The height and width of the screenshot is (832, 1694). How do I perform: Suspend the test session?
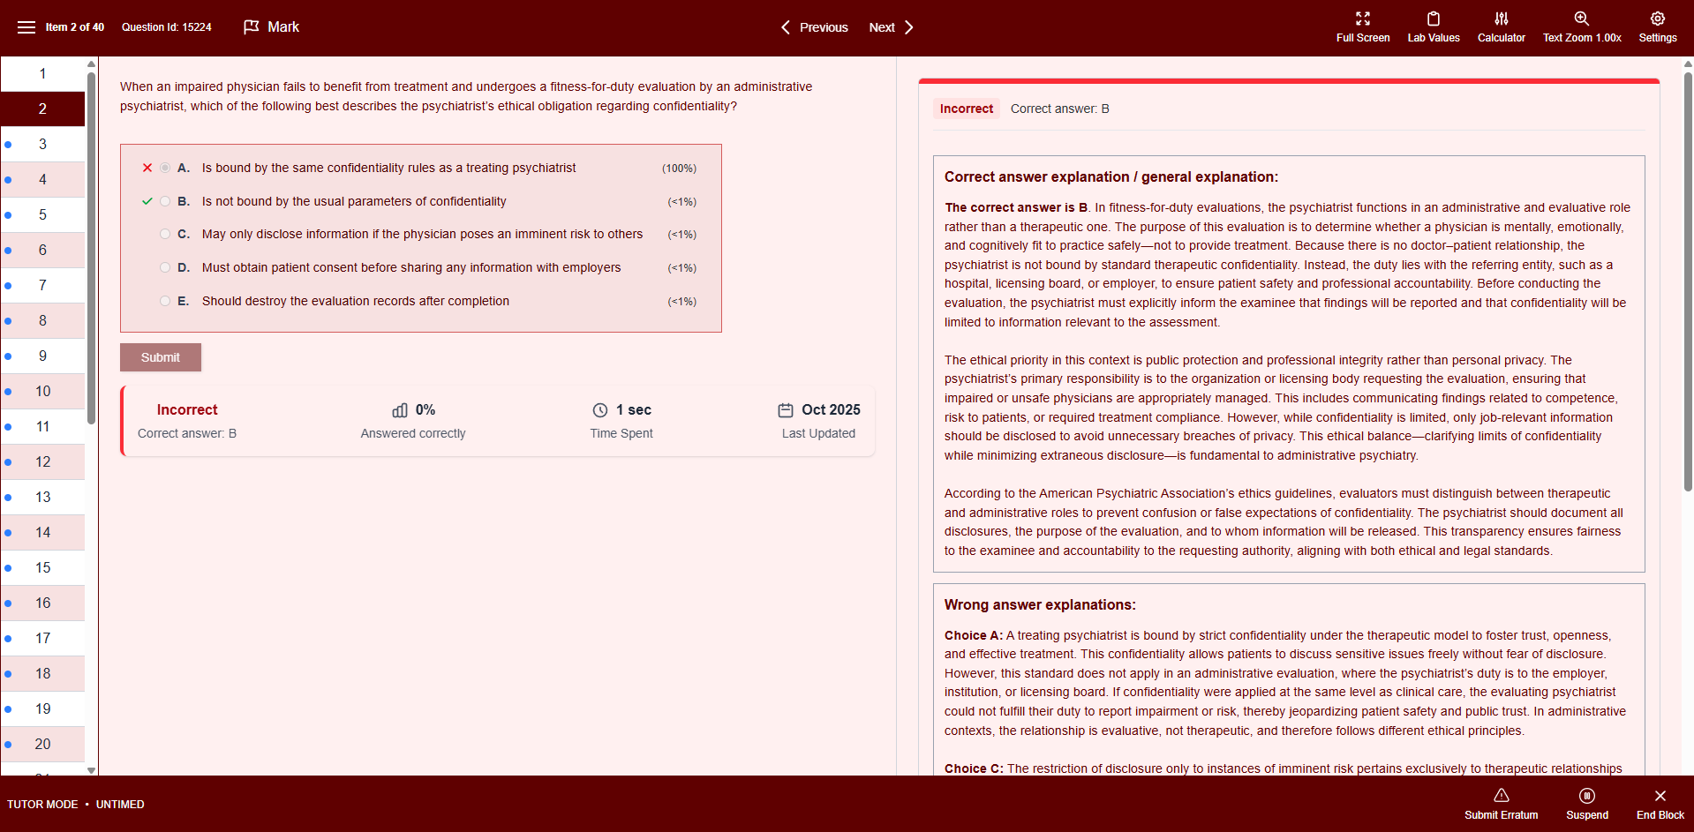(1586, 804)
